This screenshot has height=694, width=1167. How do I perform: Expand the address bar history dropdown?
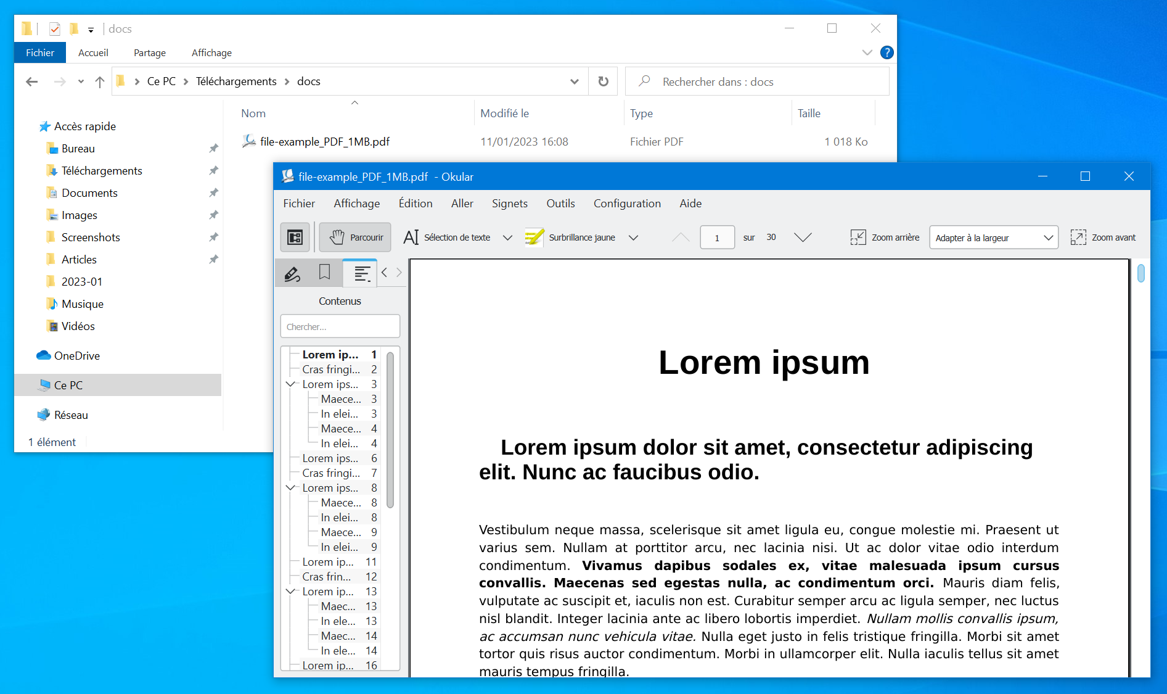click(575, 81)
